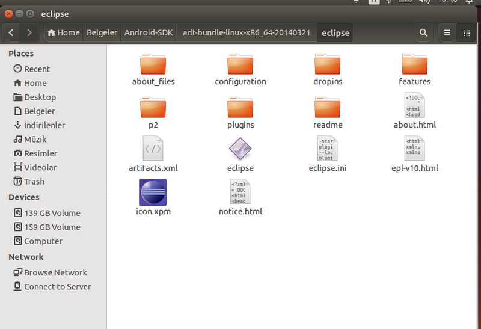The width and height of the screenshot is (481, 329).
Task: Go forward with the right arrow button
Action: 29,32
